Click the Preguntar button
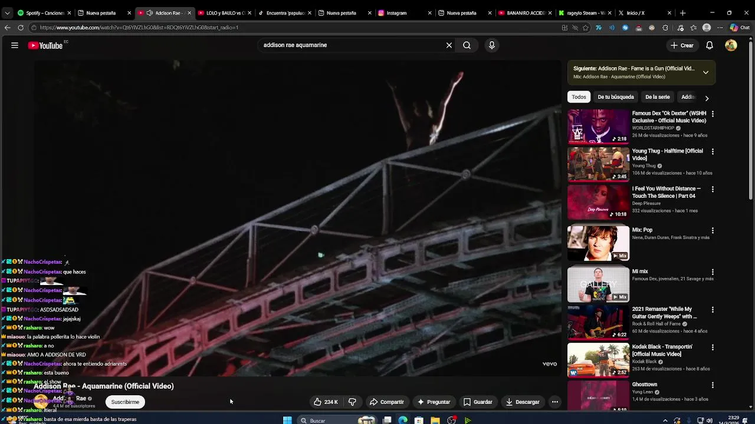The image size is (755, 424). (x=434, y=402)
